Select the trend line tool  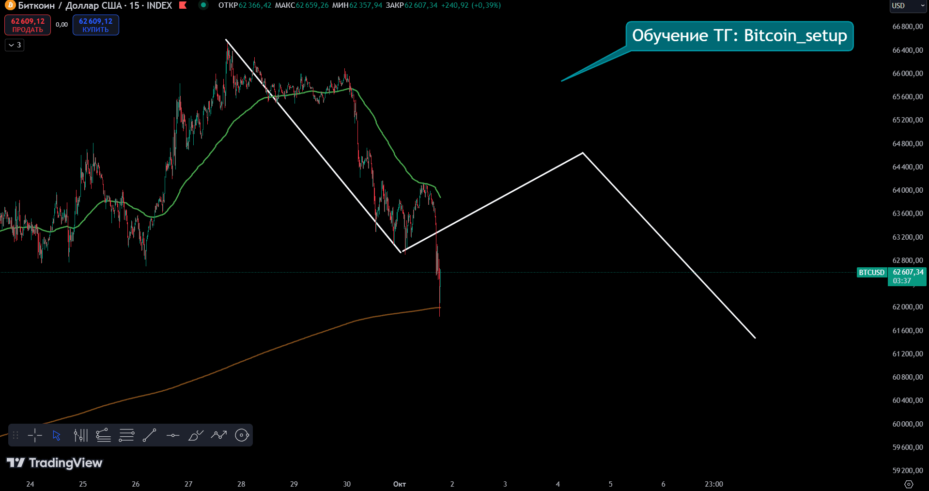click(x=149, y=435)
